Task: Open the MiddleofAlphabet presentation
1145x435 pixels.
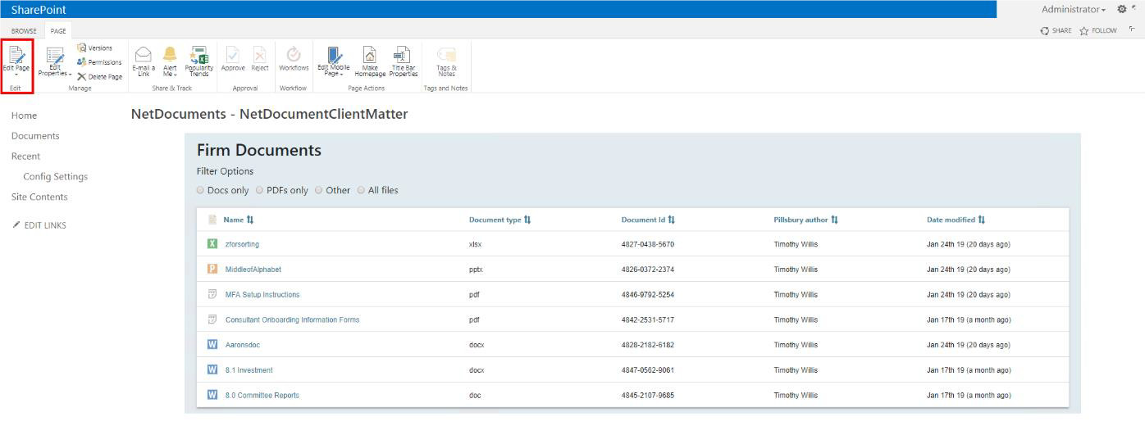Action: pos(253,270)
